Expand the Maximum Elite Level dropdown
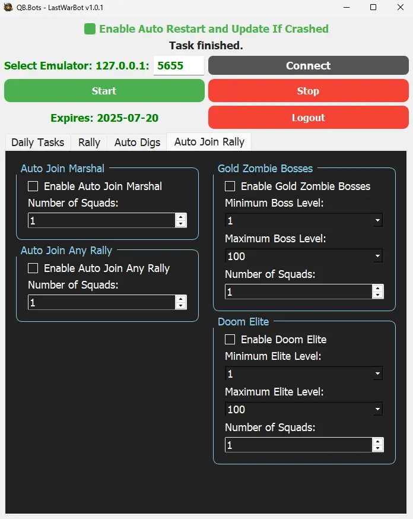This screenshot has height=519, width=413. pyautogui.click(x=304, y=410)
